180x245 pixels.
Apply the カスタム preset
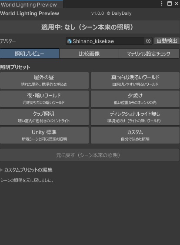click(x=135, y=135)
